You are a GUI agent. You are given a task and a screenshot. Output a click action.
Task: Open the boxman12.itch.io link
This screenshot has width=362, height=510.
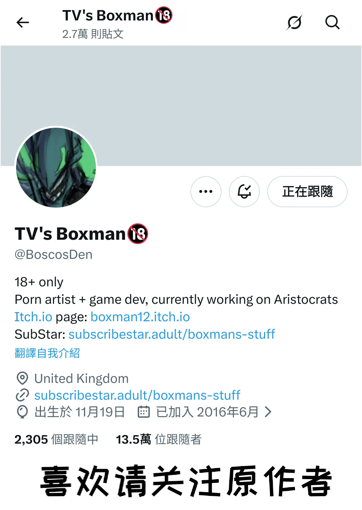pyautogui.click(x=140, y=317)
